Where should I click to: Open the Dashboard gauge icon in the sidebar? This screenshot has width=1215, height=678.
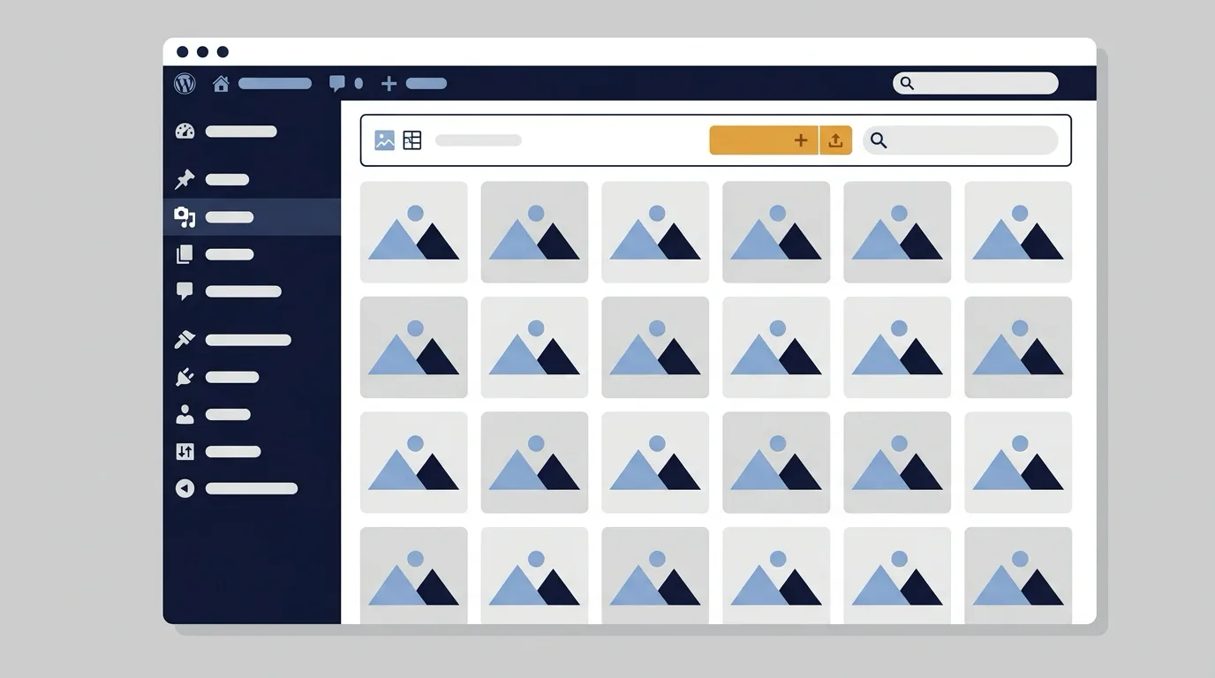pyautogui.click(x=185, y=132)
